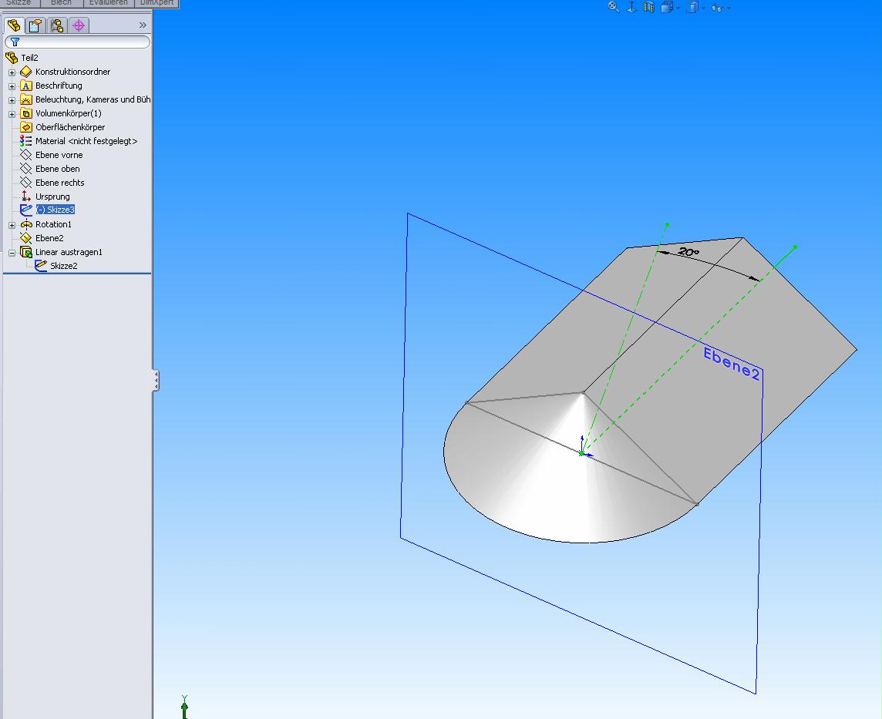Click the 20° angle dimension
The width and height of the screenshot is (882, 719).
(x=688, y=253)
